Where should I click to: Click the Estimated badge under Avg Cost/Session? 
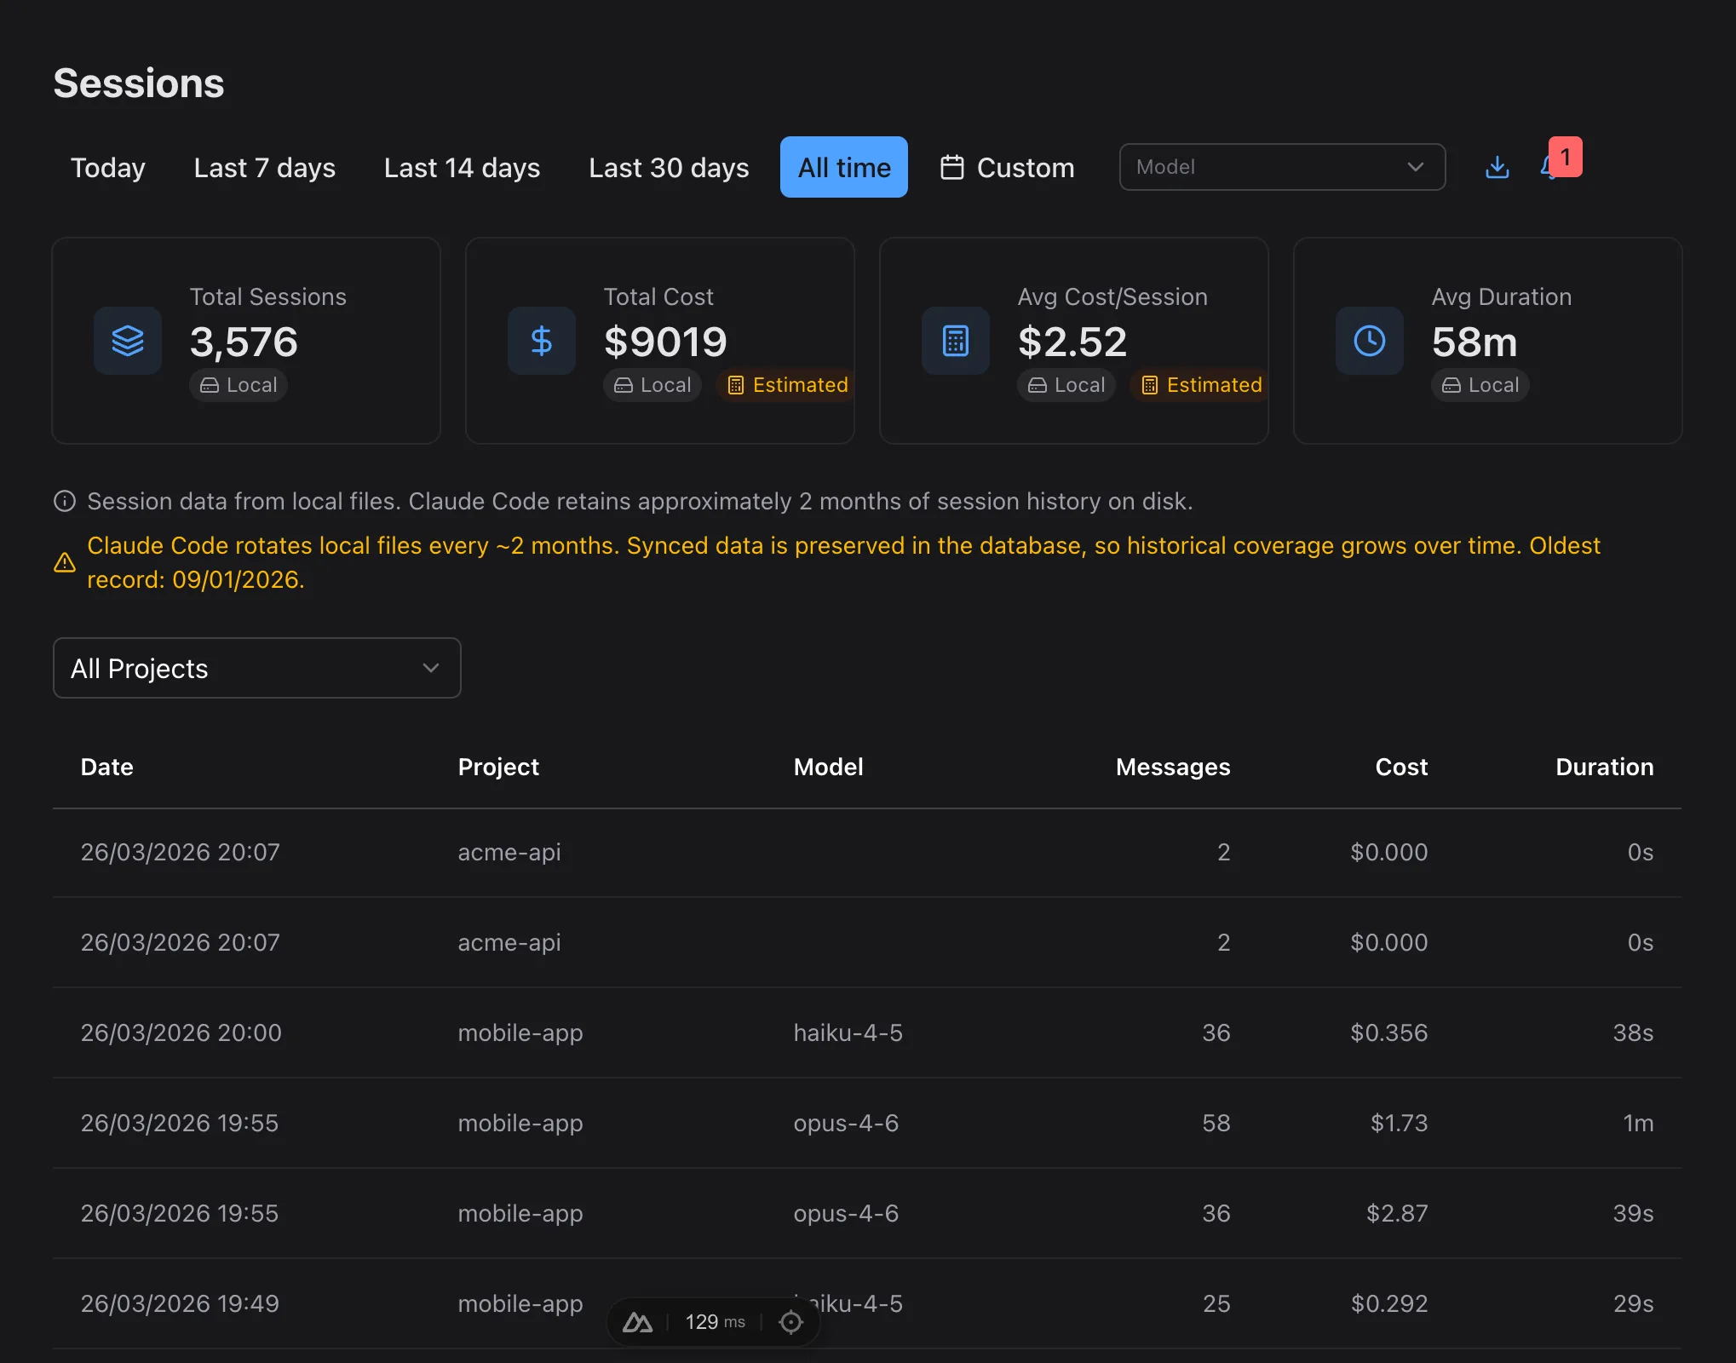(x=1201, y=385)
